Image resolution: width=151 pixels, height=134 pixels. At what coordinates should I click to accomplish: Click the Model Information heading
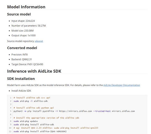26,7
